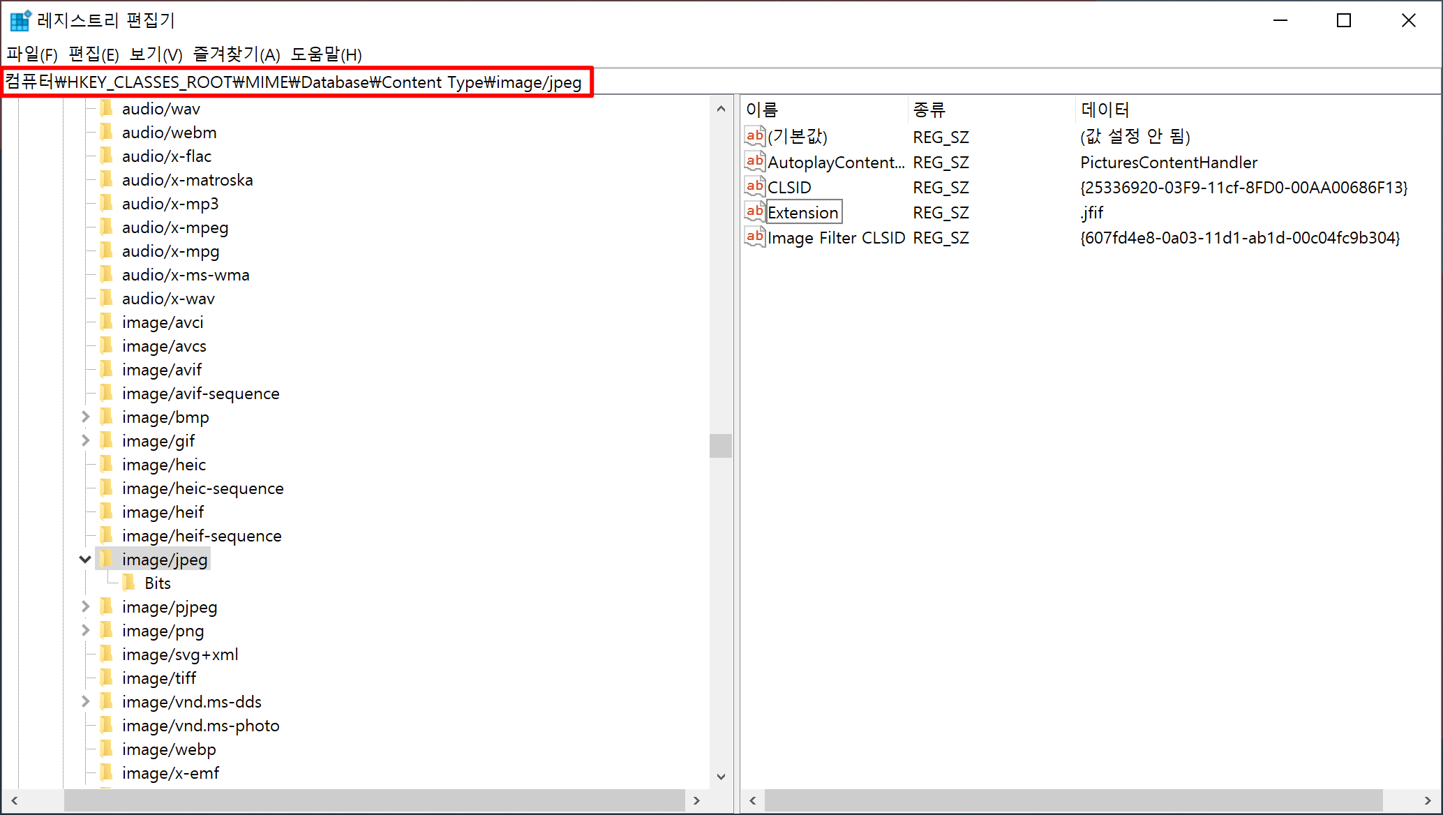Image resolution: width=1443 pixels, height=815 pixels.
Task: Expand the image/vnd.ms-dds key
Action: (x=85, y=701)
